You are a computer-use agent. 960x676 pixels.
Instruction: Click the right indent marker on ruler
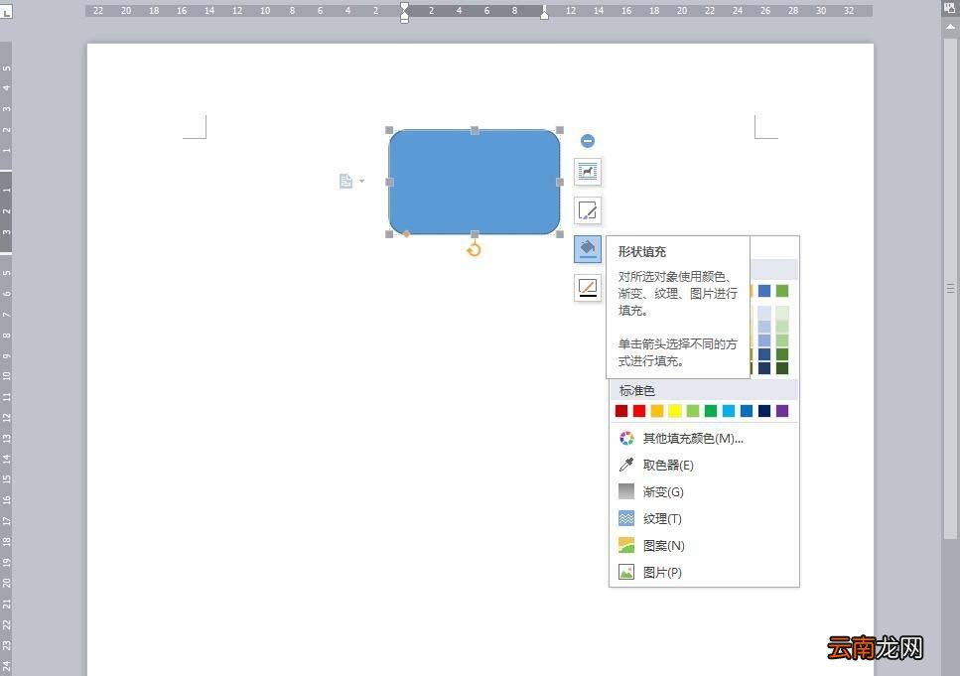point(544,15)
